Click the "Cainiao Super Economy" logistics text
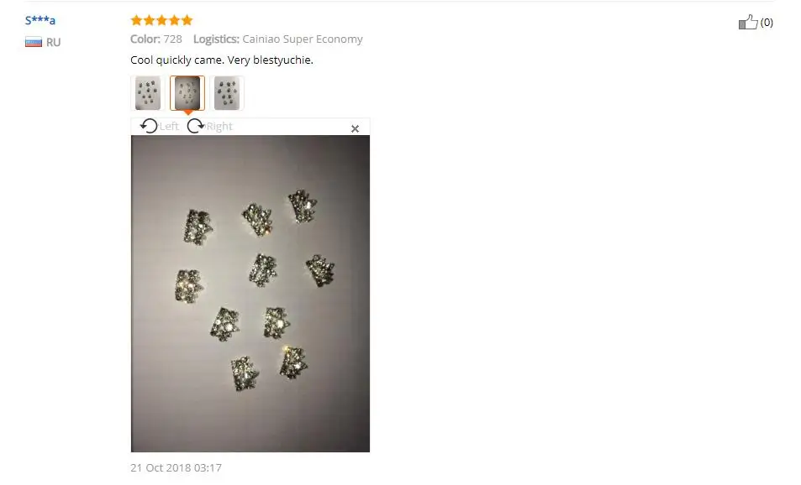Screen dimensions: 801x485 [x=303, y=39]
